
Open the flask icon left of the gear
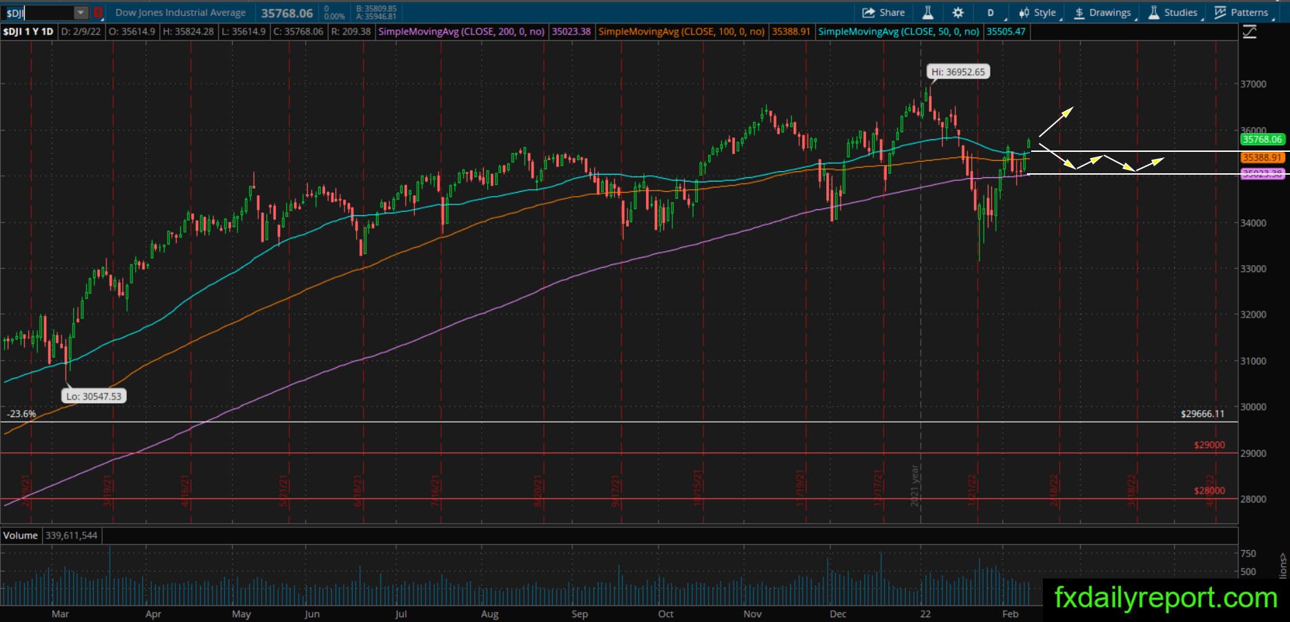click(x=928, y=12)
